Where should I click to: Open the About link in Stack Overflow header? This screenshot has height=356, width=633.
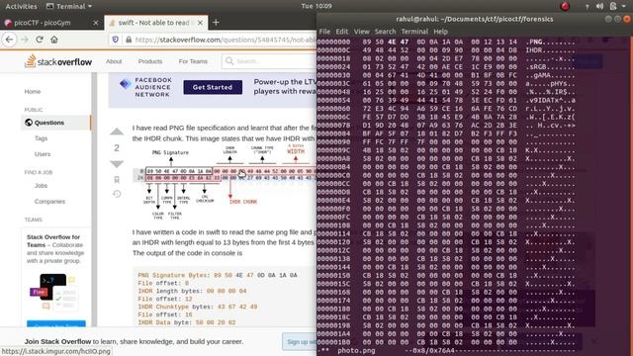[114, 61]
